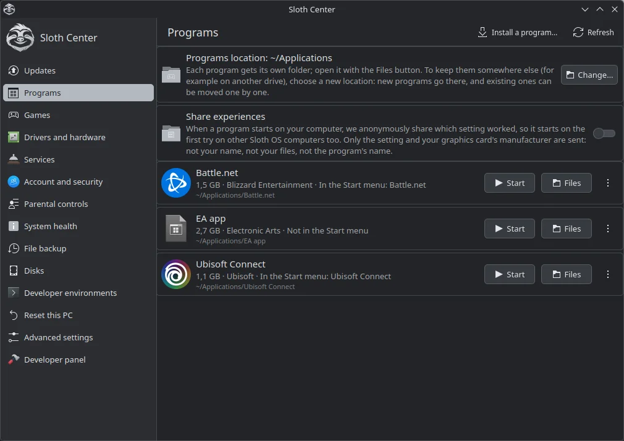This screenshot has height=441, width=624.
Task: Click the Programs page heading
Action: click(x=193, y=33)
